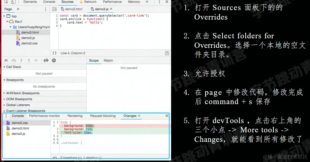Screen dimensions: 310x162
Task: Show more navigator tabs chevron
Action: 18,9
